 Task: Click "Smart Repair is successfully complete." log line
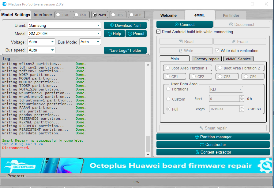[x=43, y=140]
